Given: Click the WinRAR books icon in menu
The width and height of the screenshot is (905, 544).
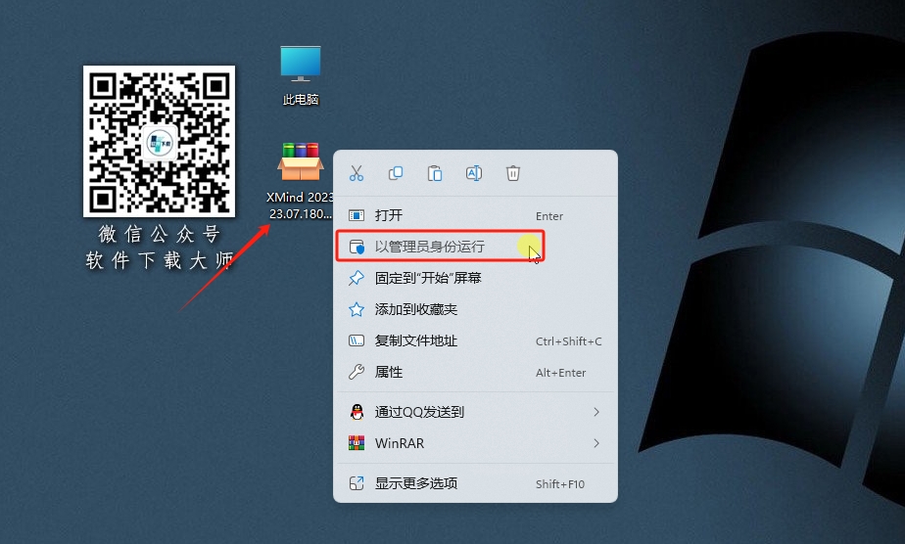Looking at the screenshot, I should (x=357, y=443).
